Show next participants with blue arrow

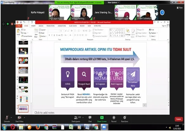tap(162, 12)
